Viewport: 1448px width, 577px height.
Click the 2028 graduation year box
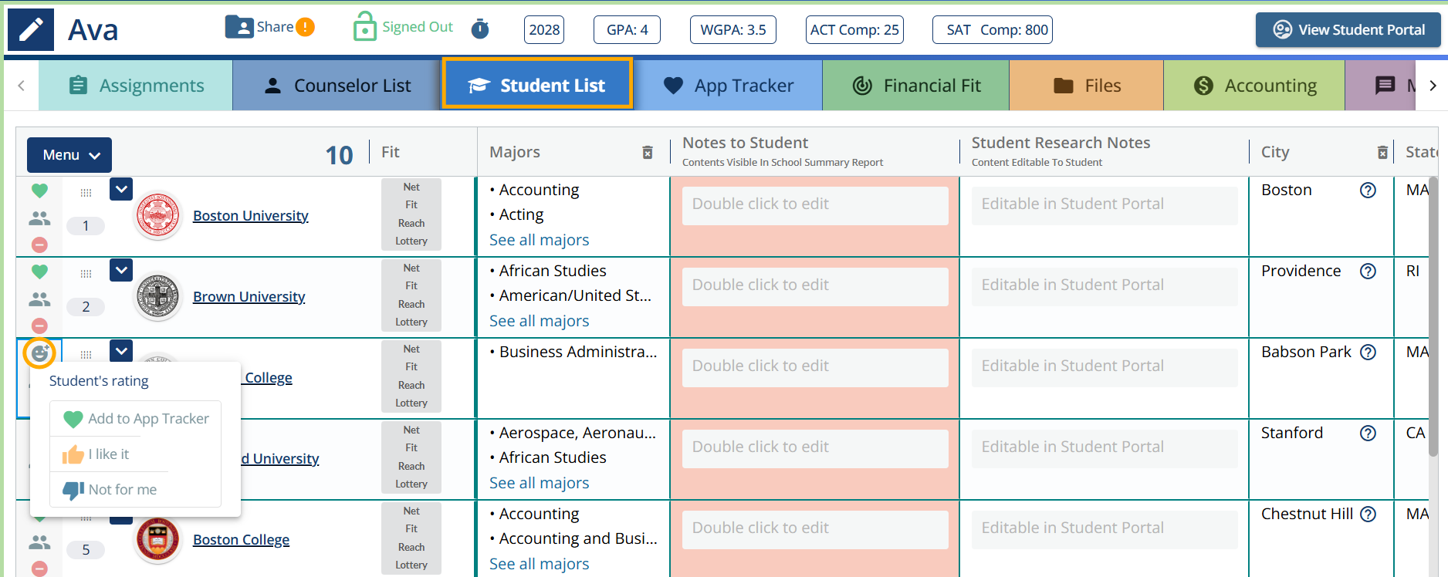(x=544, y=30)
